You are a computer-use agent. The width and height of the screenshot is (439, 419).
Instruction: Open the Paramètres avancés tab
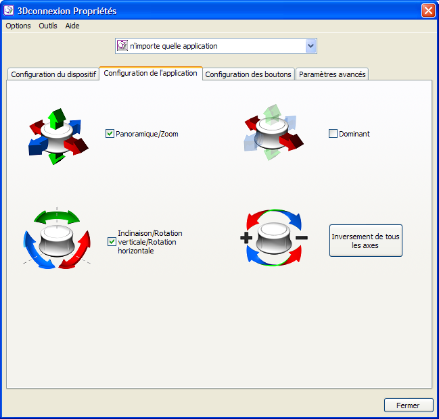(332, 74)
